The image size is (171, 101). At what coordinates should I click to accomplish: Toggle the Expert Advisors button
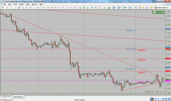161,8
